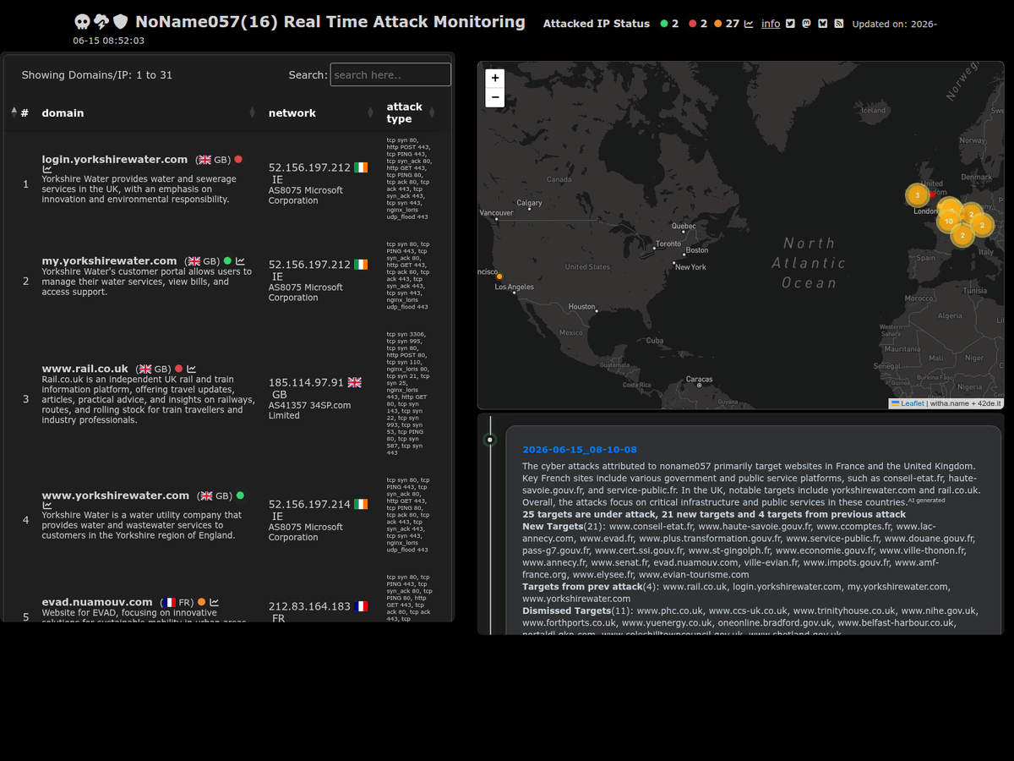Image resolution: width=1014 pixels, height=761 pixels.
Task: Select the my.yorkshirewater.com domain text
Action: (x=110, y=261)
